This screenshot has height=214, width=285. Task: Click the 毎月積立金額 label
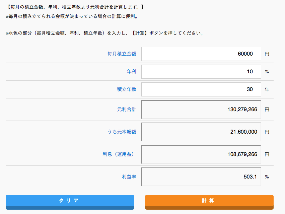[x=122, y=54]
